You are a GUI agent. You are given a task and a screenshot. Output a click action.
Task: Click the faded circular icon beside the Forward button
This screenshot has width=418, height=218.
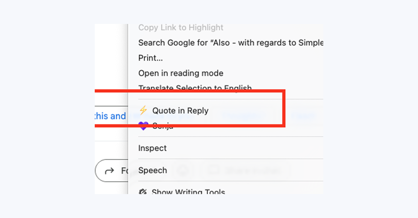pyautogui.click(x=183, y=170)
